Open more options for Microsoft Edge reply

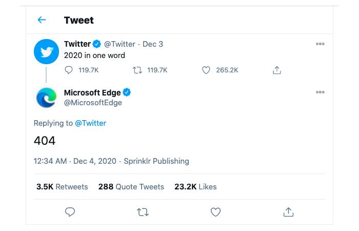coord(320,92)
